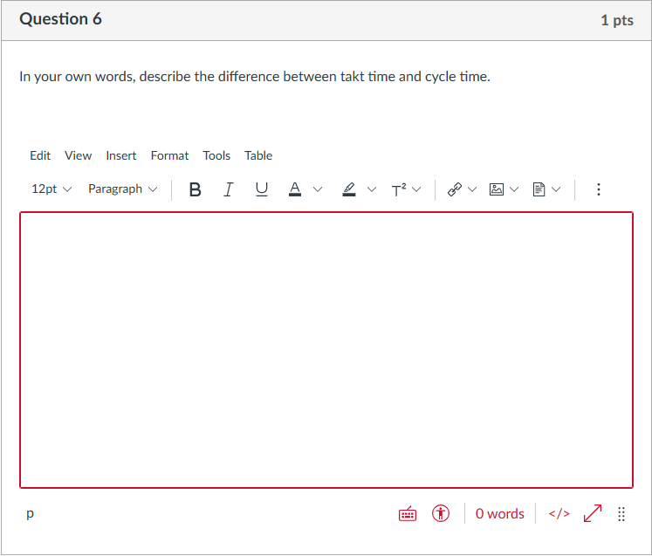
Task: Click inside the answer text area
Action: tap(326, 350)
